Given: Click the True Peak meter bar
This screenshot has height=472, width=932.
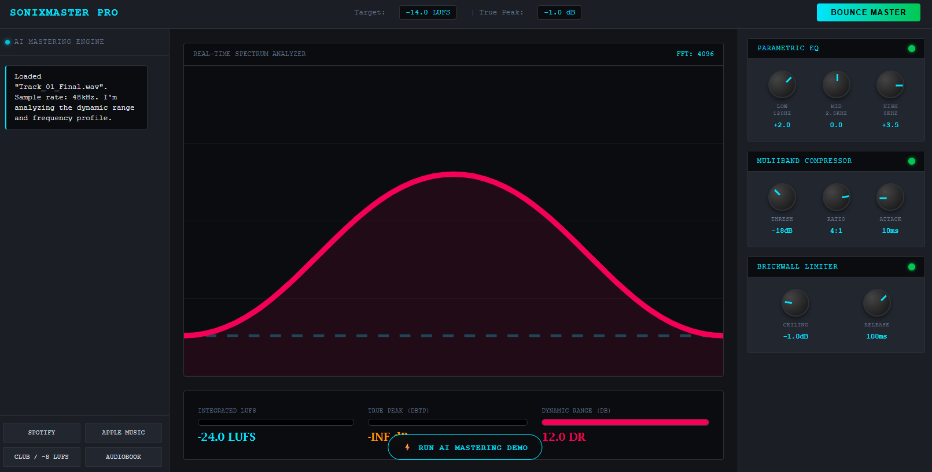Looking at the screenshot, I should pyautogui.click(x=448, y=422).
